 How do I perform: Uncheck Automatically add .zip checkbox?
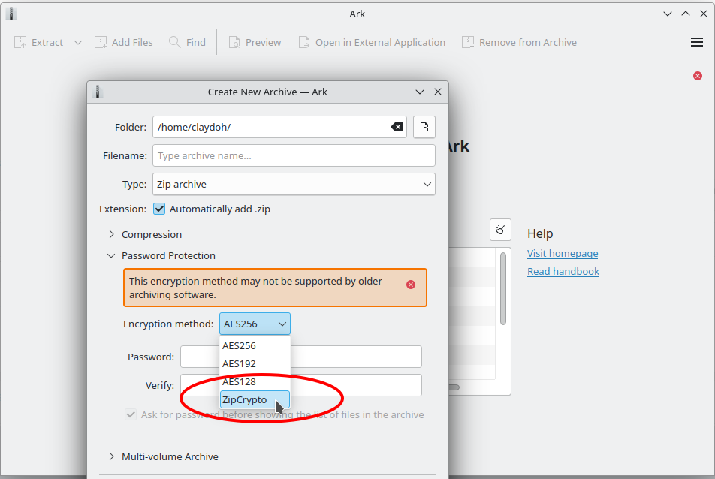tap(159, 209)
